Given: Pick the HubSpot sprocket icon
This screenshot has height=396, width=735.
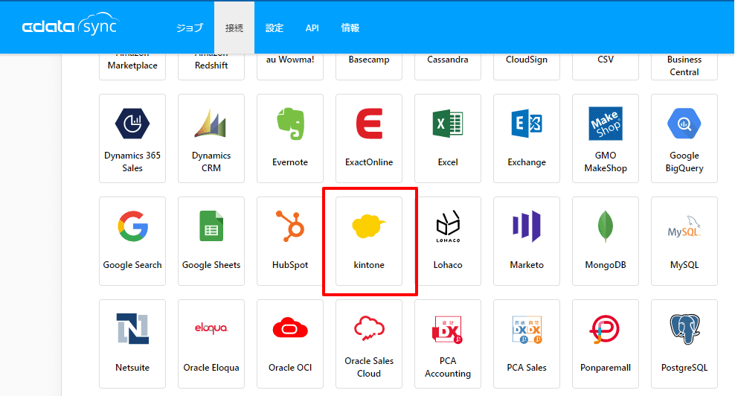Looking at the screenshot, I should point(290,226).
